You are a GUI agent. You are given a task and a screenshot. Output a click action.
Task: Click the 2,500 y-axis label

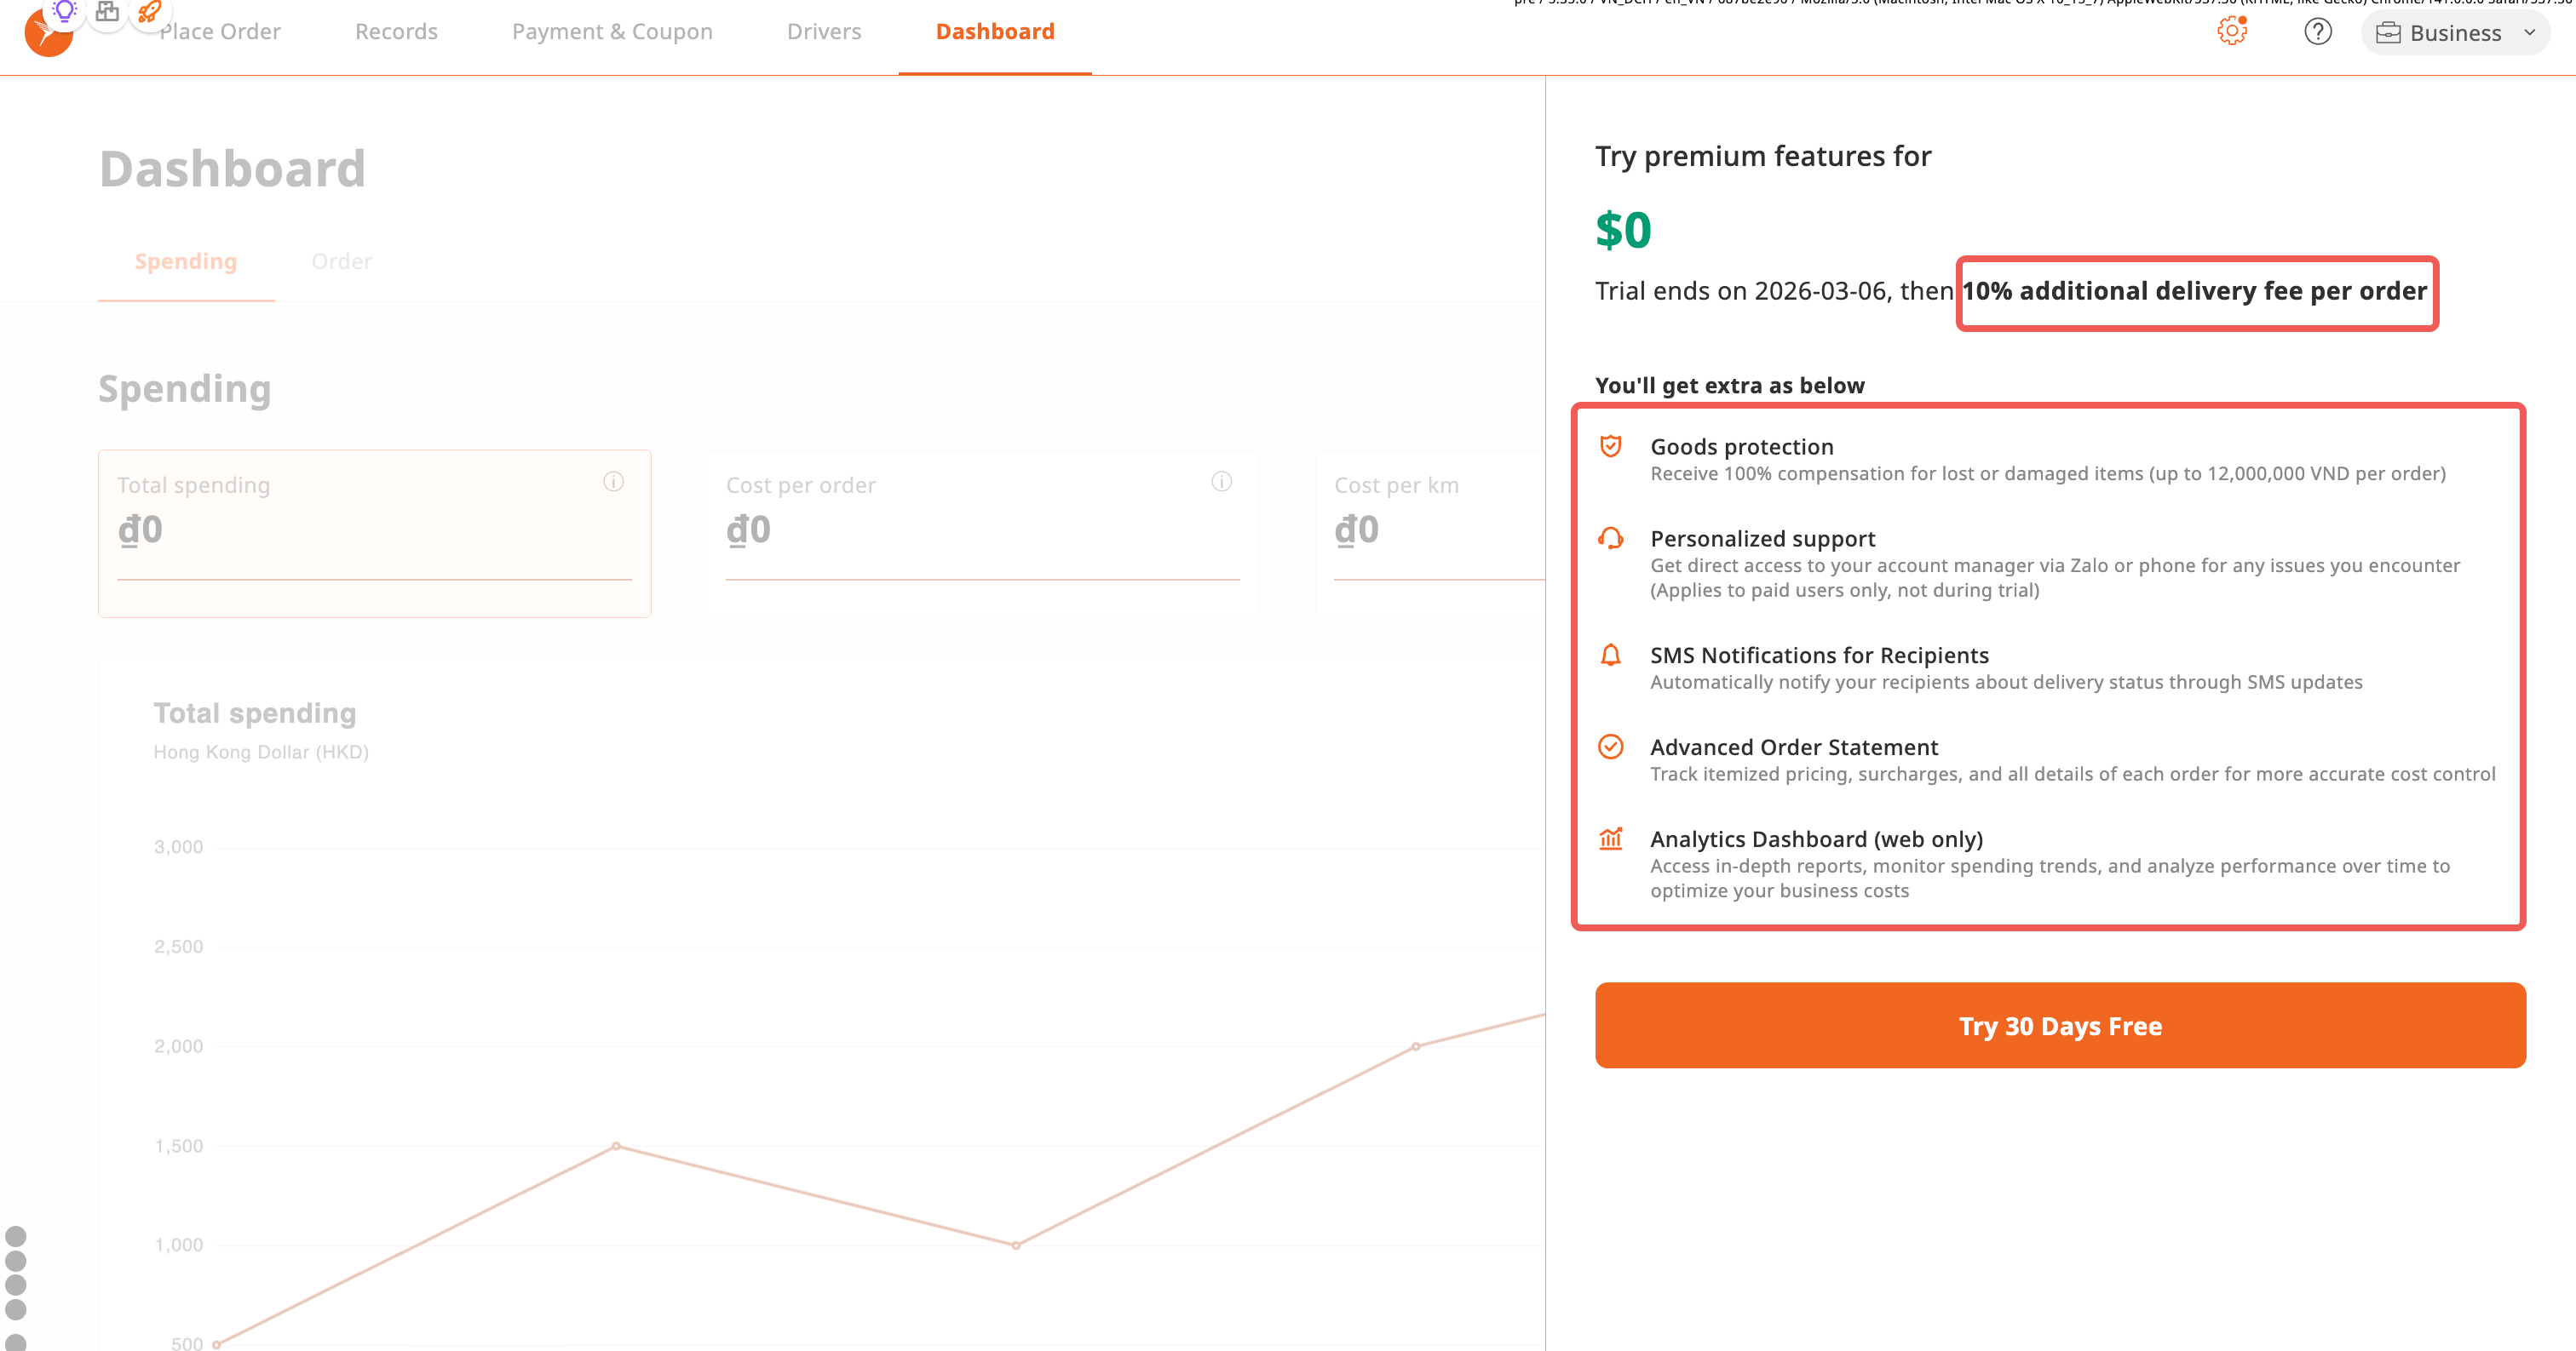coord(179,947)
